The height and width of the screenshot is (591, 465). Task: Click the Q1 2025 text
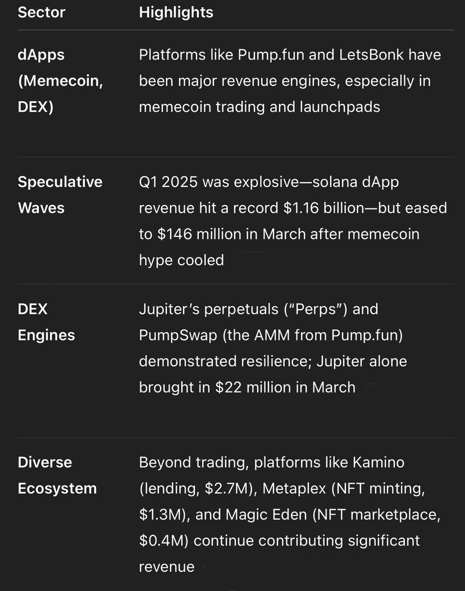point(168,182)
